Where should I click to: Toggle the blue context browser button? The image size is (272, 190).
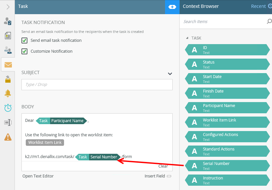pos(172,7)
